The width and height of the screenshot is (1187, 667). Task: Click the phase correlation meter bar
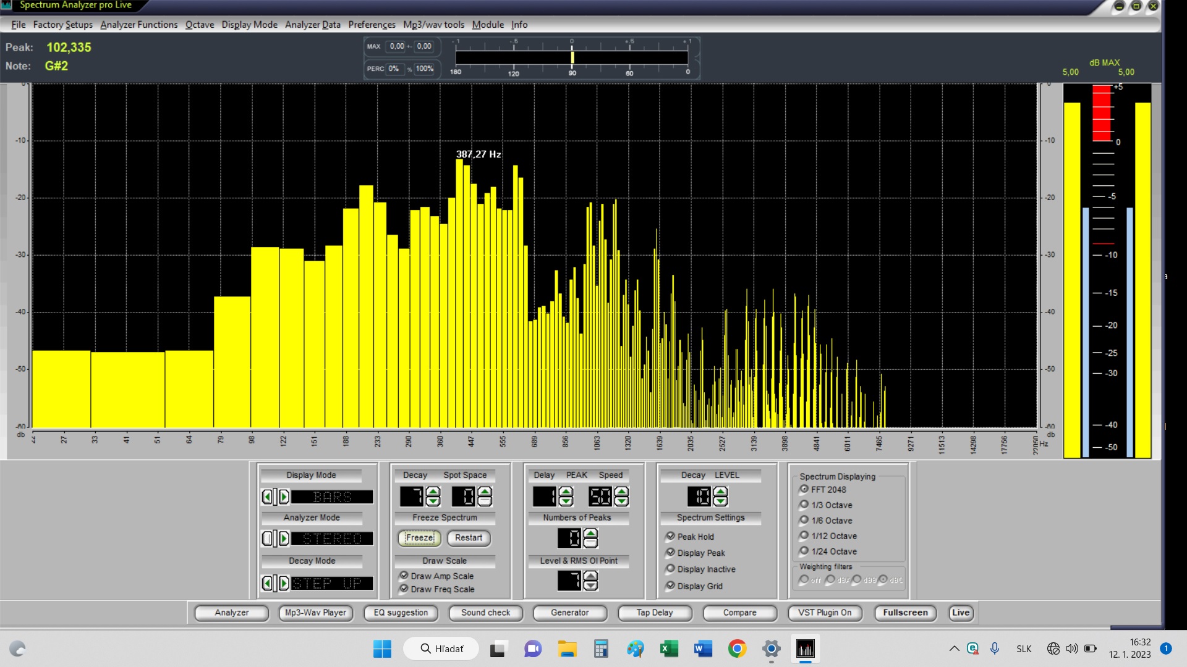[x=571, y=57]
